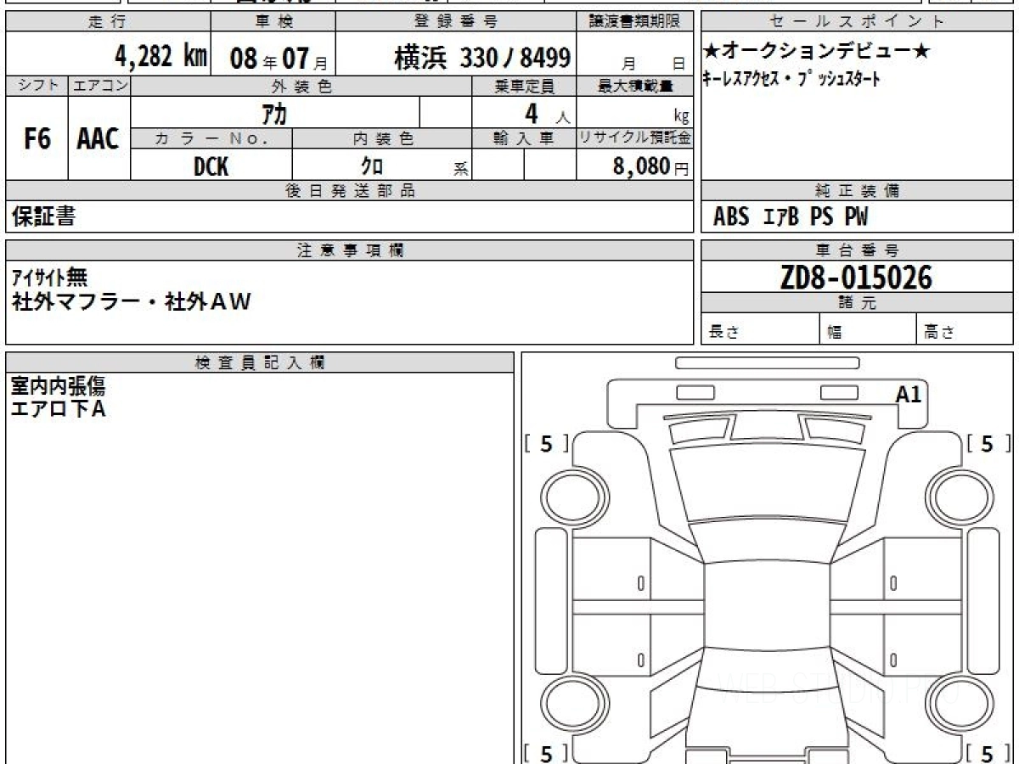Select the 後日発送部品 header
The image size is (1019, 764).
350,191
